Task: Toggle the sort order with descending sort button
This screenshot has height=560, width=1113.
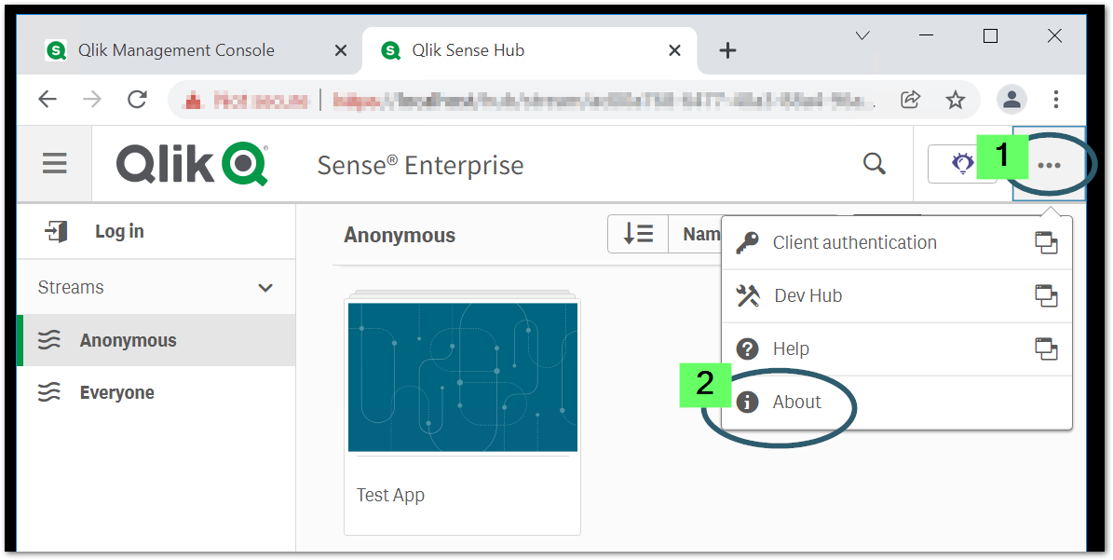Action: 638,234
